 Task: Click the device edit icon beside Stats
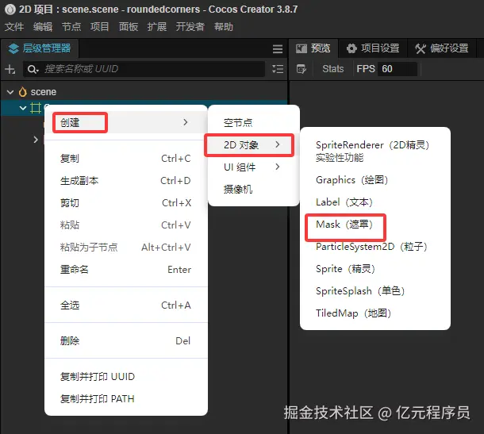pyautogui.click(x=302, y=69)
